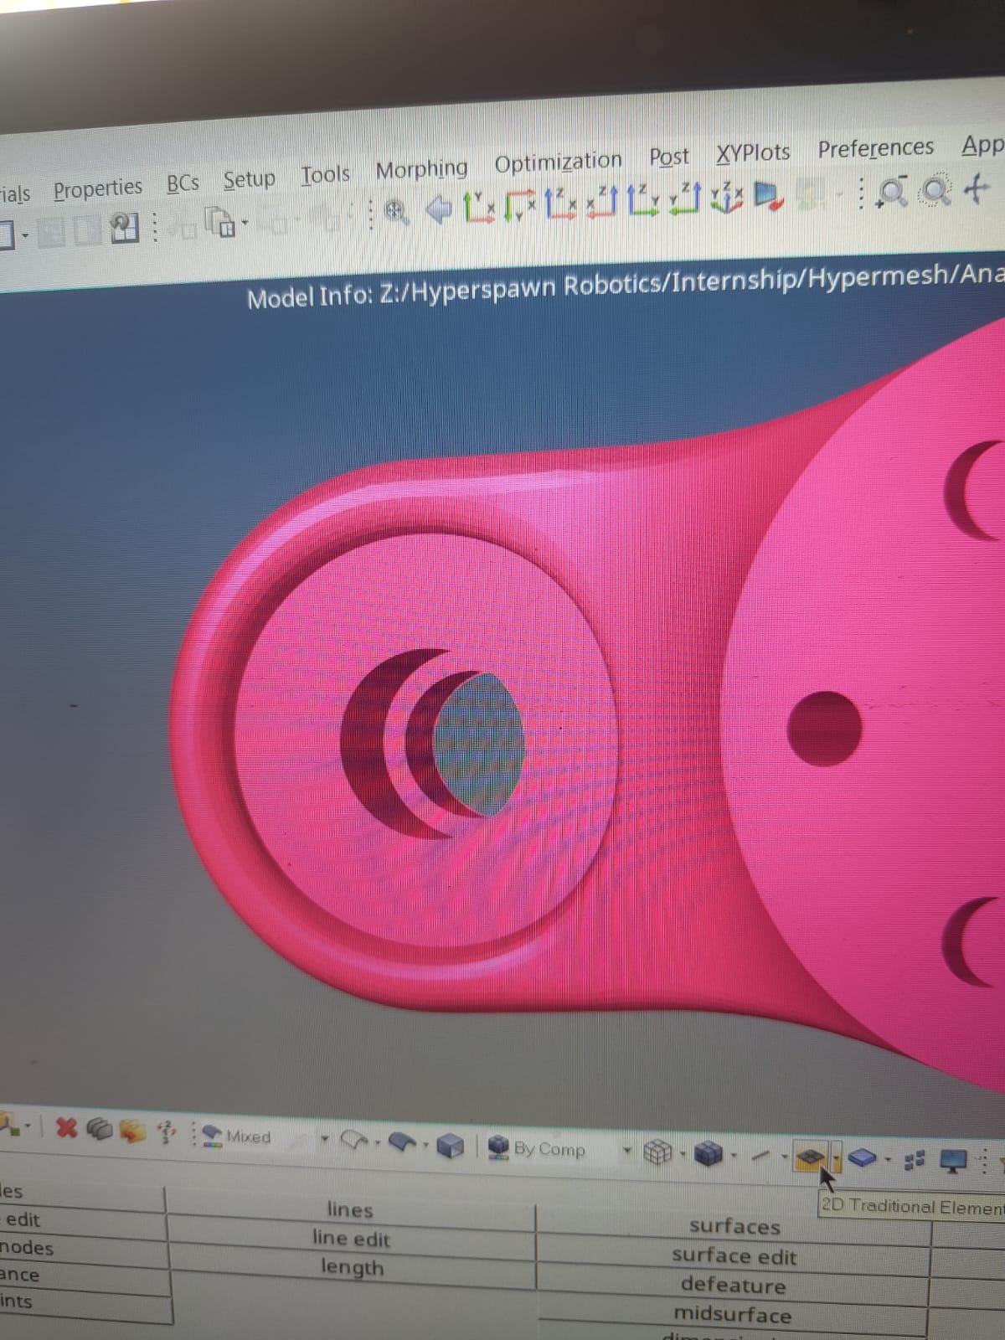Open the By Comp color mode dropdown

pos(626,1151)
